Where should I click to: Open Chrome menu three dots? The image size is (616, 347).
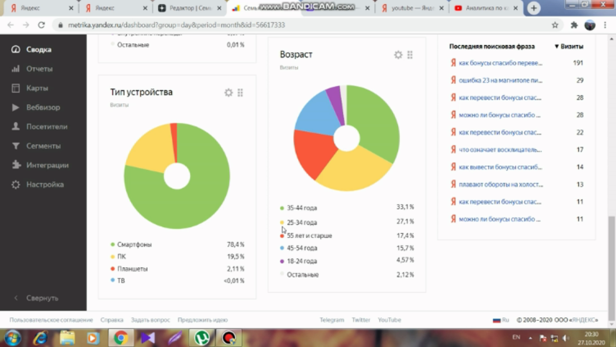pos(606,25)
